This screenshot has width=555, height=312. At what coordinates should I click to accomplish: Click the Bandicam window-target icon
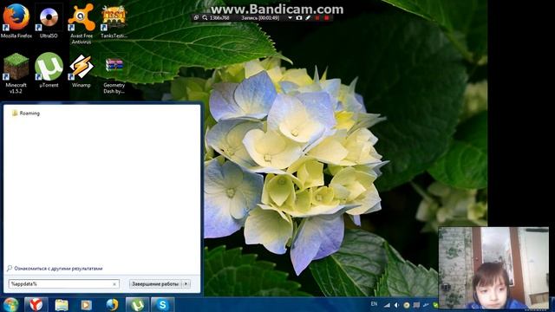[197, 17]
